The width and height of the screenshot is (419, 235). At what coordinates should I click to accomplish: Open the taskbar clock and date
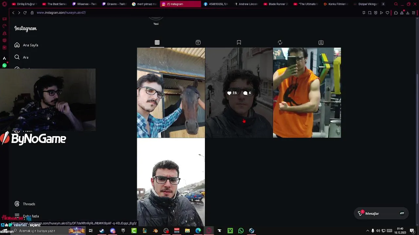click(x=400, y=230)
